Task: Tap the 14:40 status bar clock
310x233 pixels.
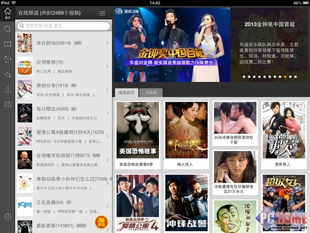Action: pos(155,3)
